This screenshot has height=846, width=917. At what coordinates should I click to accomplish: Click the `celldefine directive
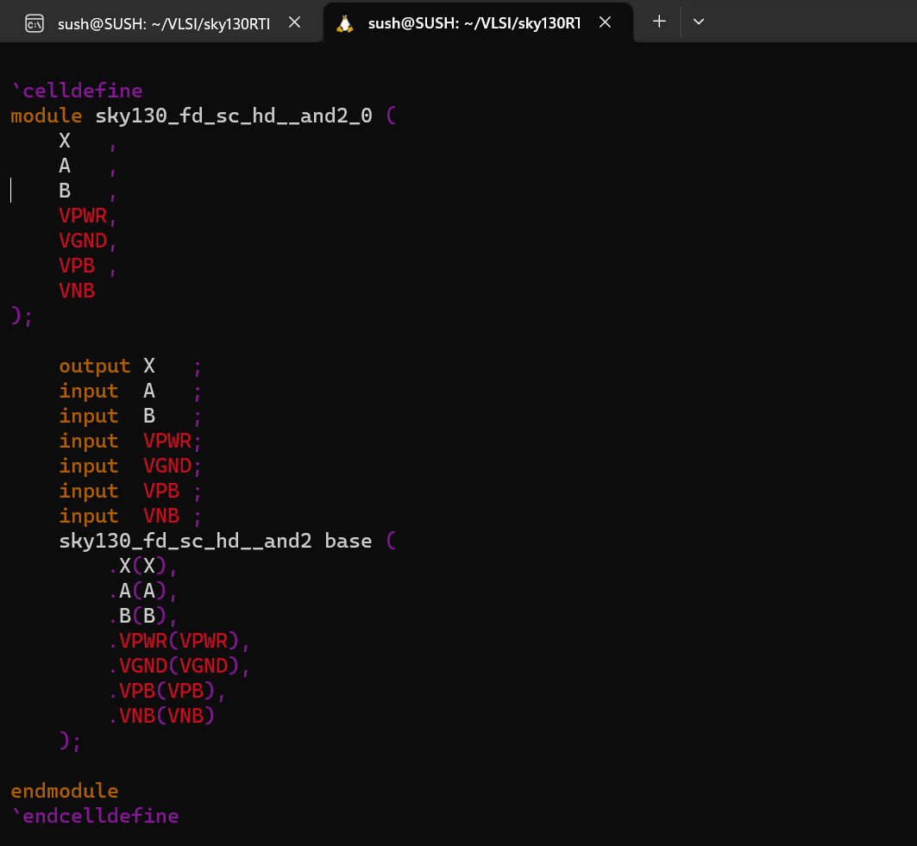tap(76, 90)
